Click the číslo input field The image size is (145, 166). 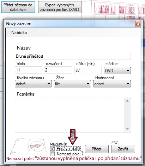click(x=28, y=70)
